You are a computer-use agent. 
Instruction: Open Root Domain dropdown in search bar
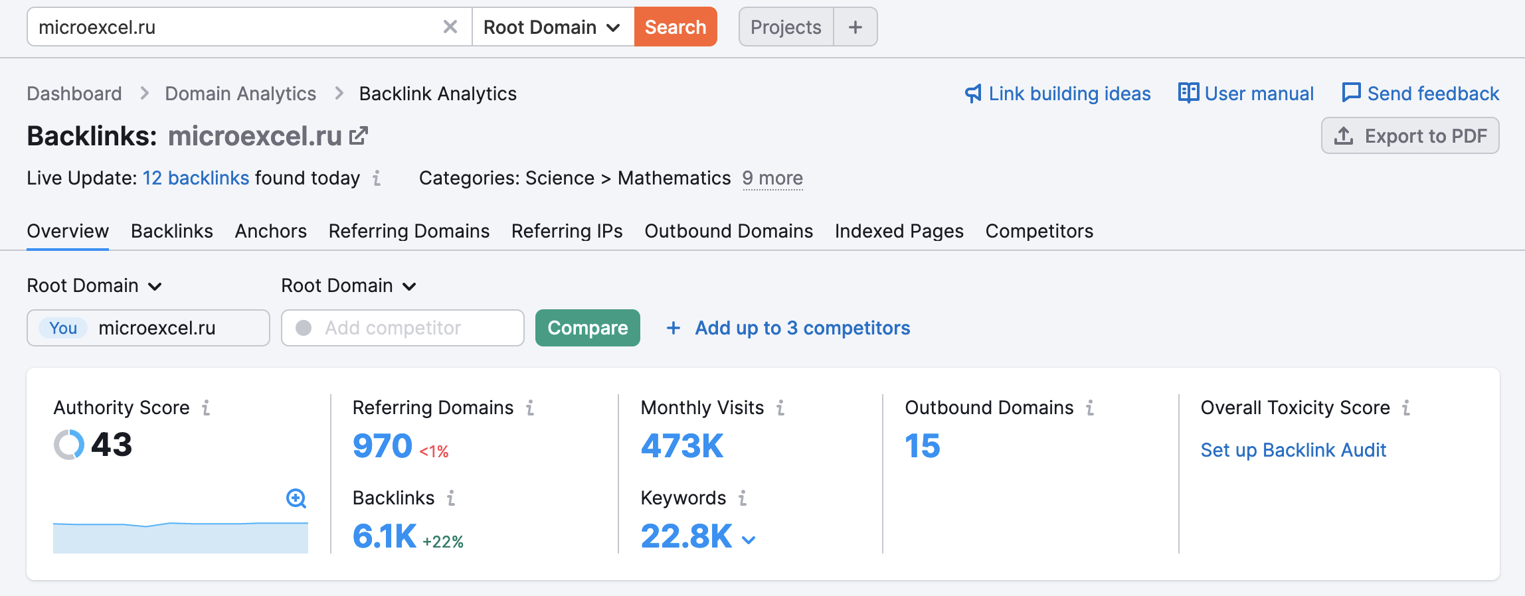[x=552, y=27]
